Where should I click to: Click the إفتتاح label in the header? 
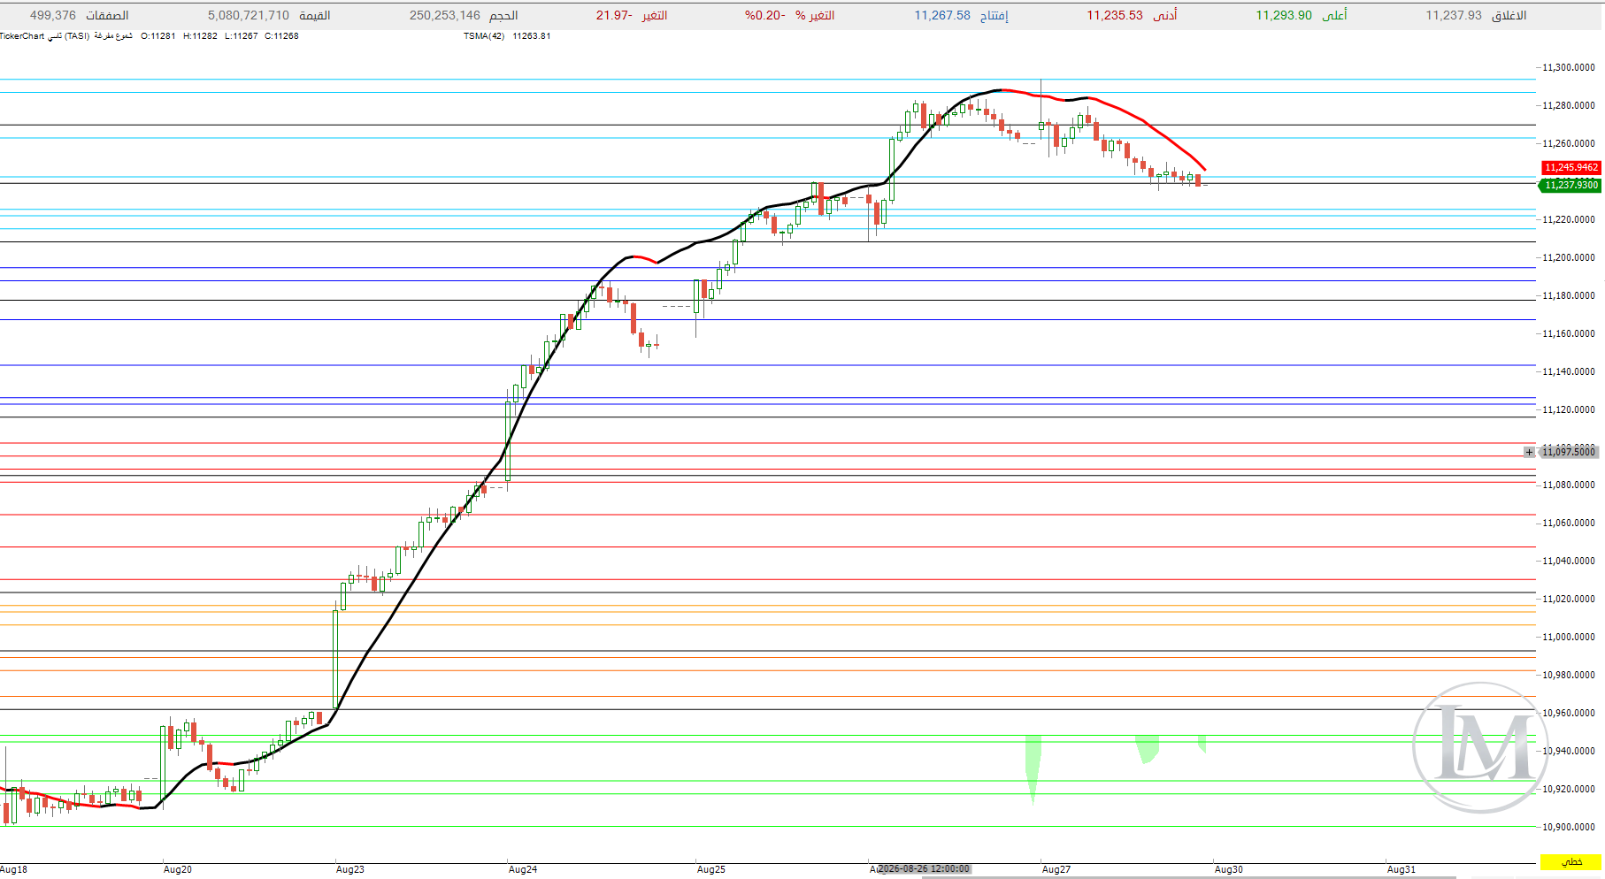[x=994, y=16]
